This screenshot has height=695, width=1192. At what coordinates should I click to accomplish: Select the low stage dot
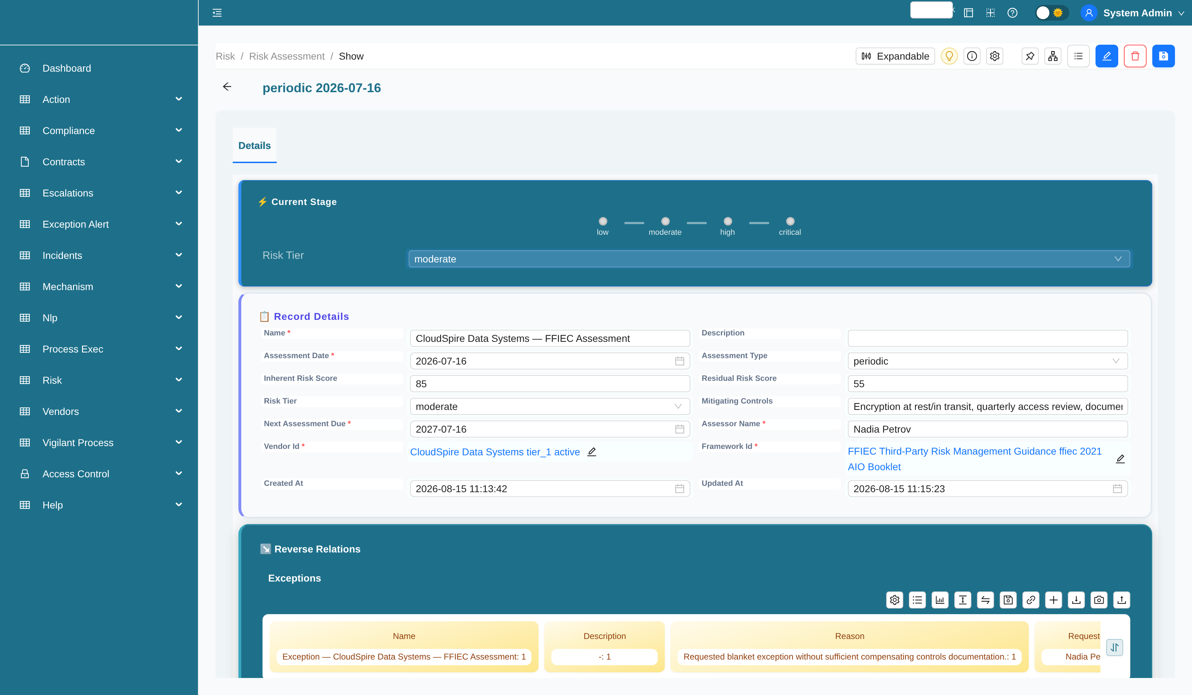[x=603, y=221]
